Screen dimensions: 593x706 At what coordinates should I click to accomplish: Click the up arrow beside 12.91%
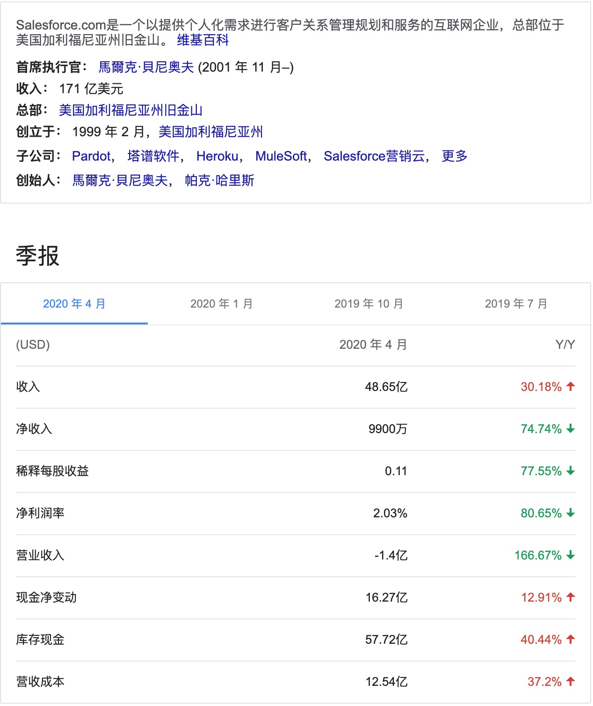point(571,597)
